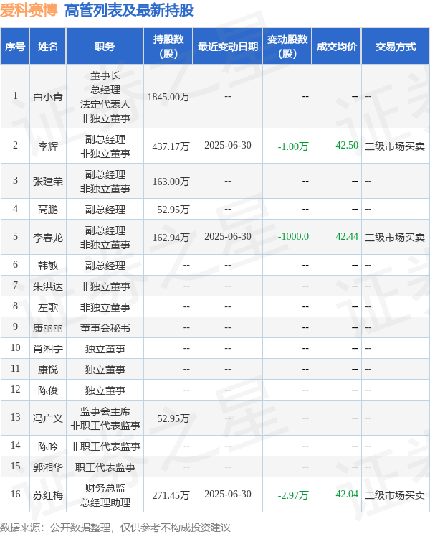Screen dimensions: 430x534
Task: Click the position 董事会秘书
Action: tap(105, 328)
